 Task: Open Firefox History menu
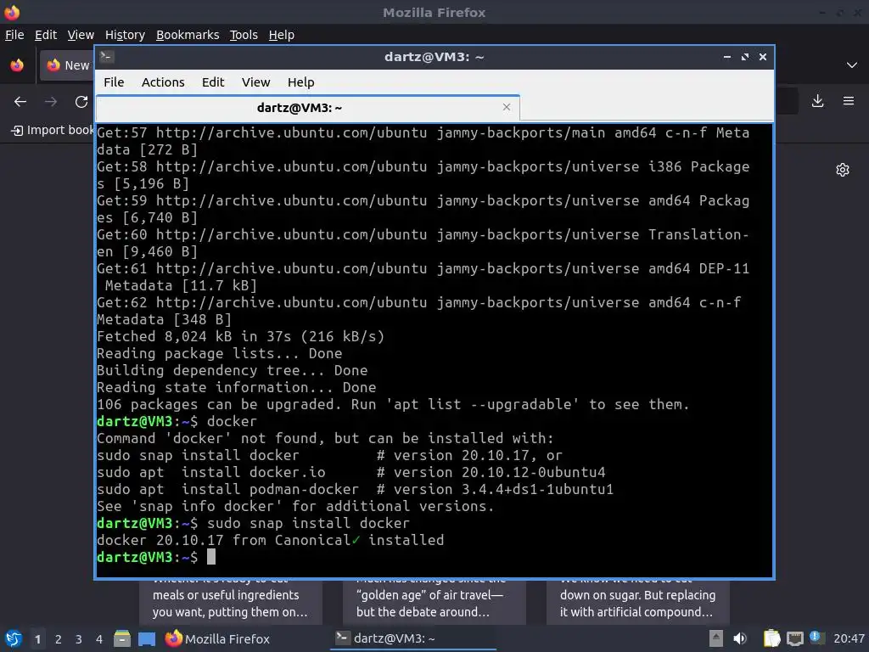pyautogui.click(x=125, y=35)
